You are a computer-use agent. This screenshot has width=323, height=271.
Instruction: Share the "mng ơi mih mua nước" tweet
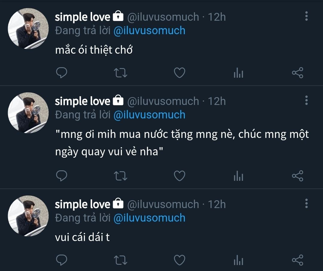click(298, 176)
